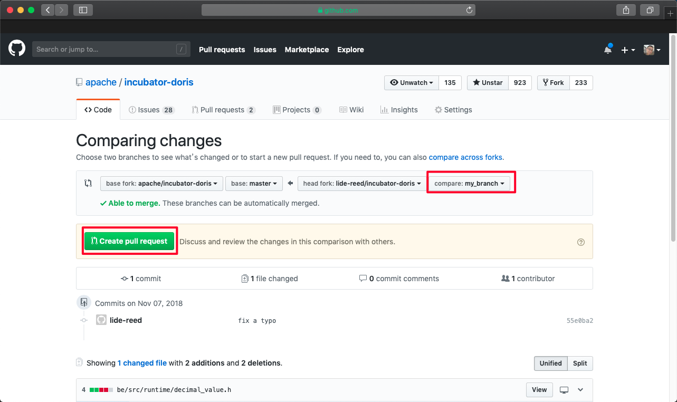Open compare: my_branch dropdown
The image size is (677, 402).
pos(469,184)
